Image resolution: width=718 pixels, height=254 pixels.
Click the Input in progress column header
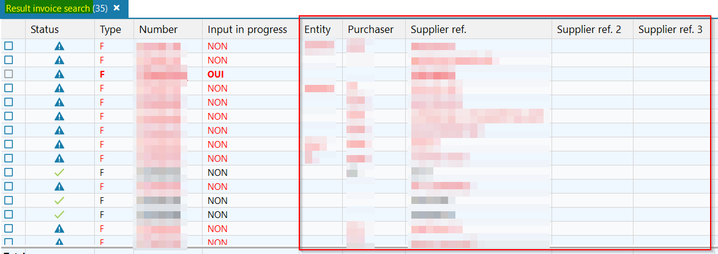[x=247, y=29]
